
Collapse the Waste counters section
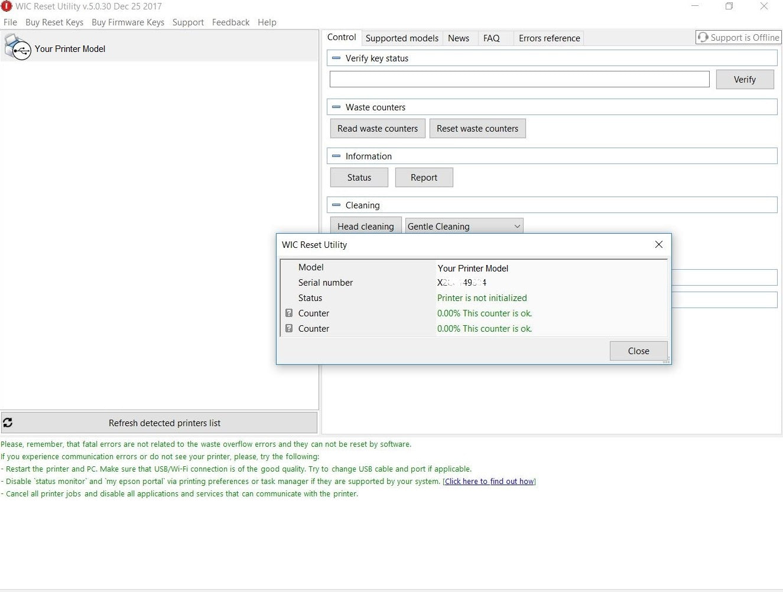coord(336,107)
